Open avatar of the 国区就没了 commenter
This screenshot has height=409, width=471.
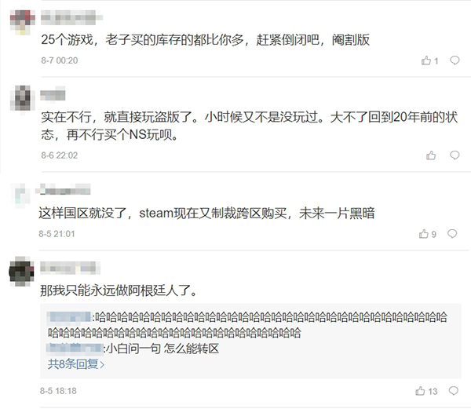coord(20,195)
